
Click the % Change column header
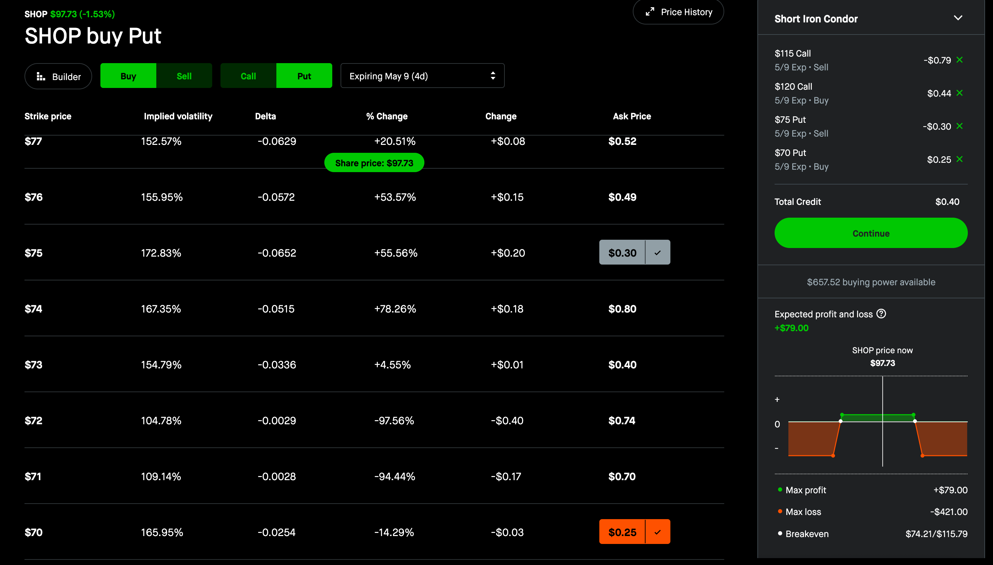[x=387, y=117]
